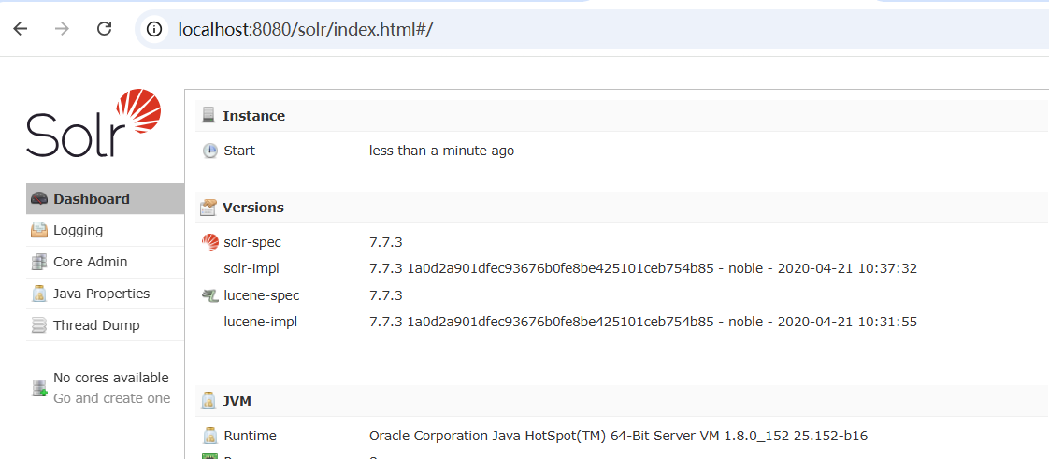Click the 'Runtime' label
Image resolution: width=1049 pixels, height=459 pixels.
251,436
